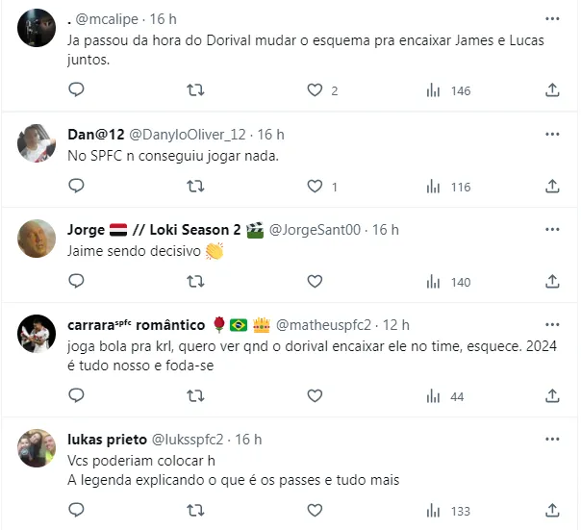Click lukas prieto's avatar picture

37,448
